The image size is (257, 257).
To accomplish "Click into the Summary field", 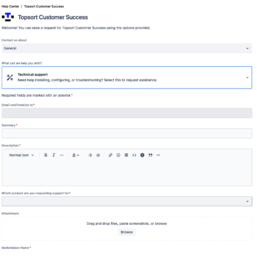I will (x=127, y=133).
